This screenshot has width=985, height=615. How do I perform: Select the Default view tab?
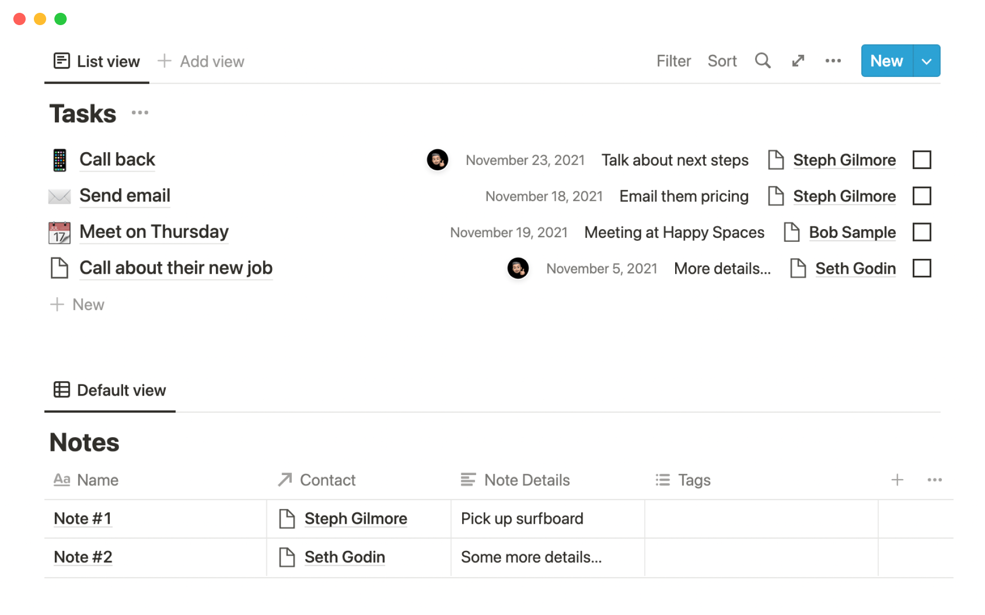110,390
